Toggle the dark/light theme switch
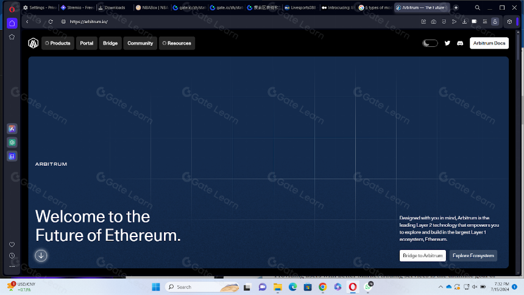 click(430, 43)
